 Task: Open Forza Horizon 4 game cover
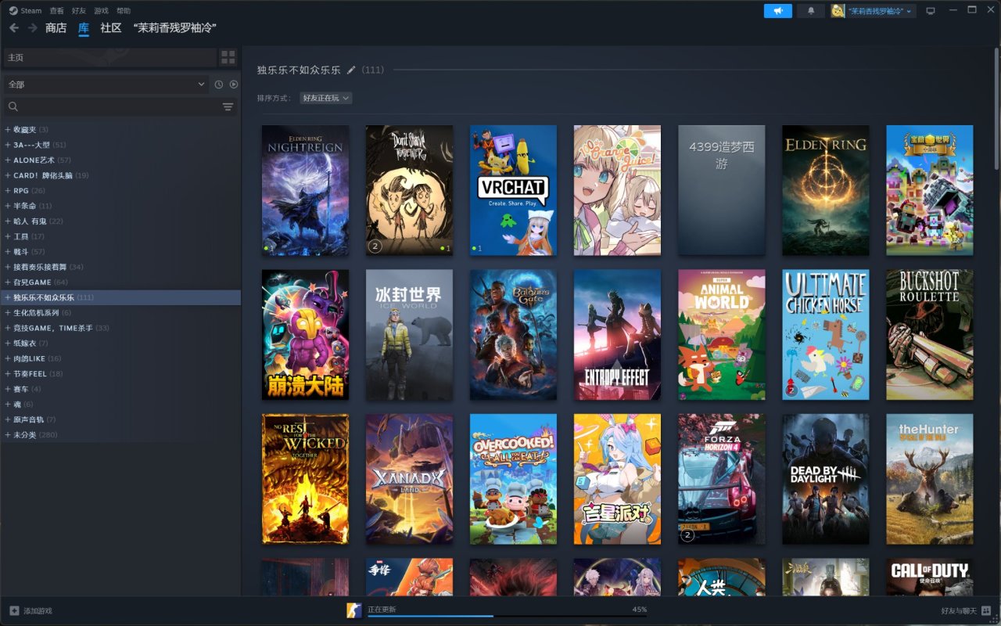click(x=721, y=479)
